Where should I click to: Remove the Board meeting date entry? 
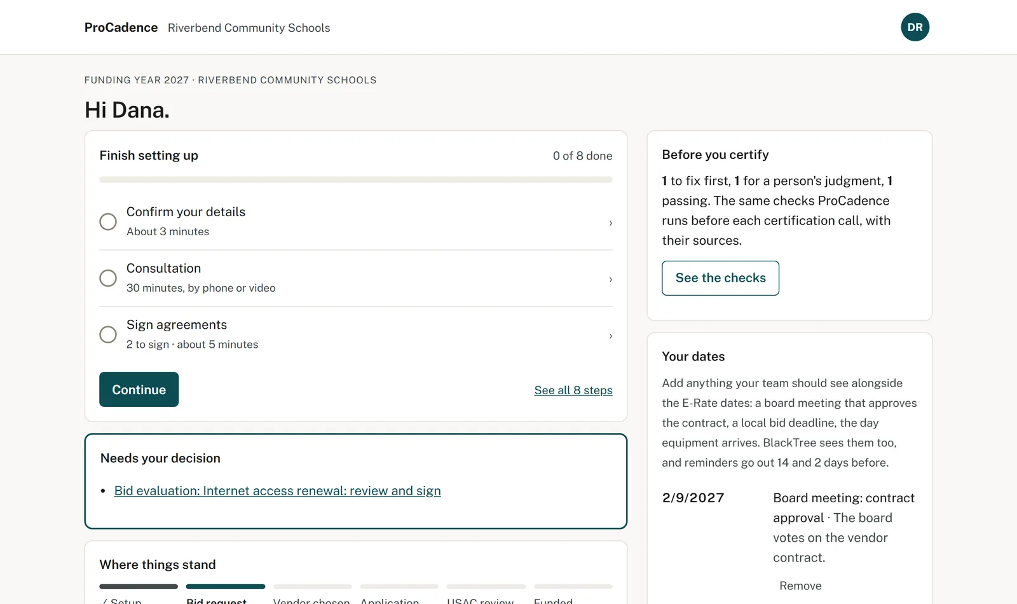800,586
